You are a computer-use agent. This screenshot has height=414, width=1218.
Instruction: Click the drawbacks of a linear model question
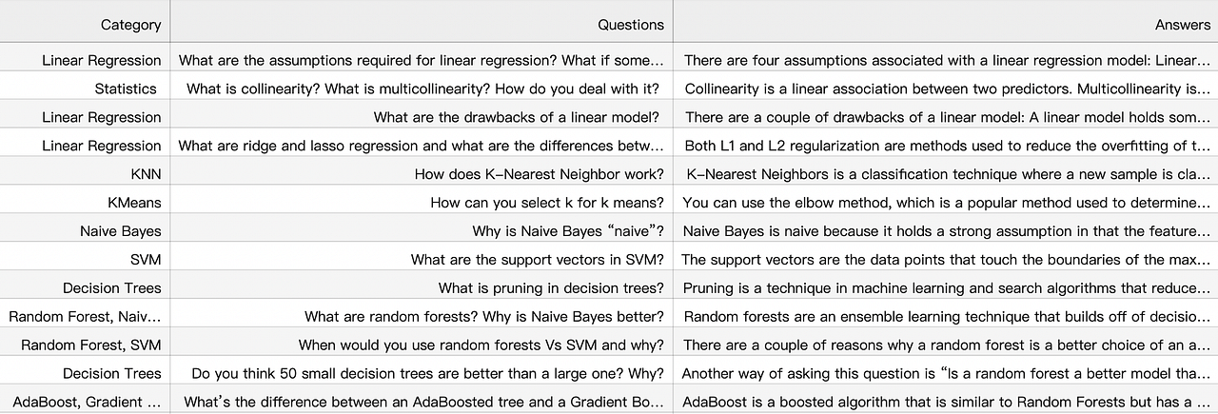click(517, 117)
